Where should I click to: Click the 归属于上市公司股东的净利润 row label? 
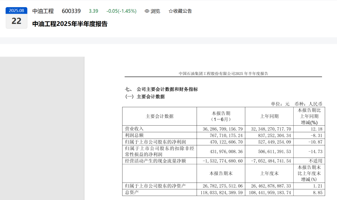pyautogui.click(x=155, y=142)
